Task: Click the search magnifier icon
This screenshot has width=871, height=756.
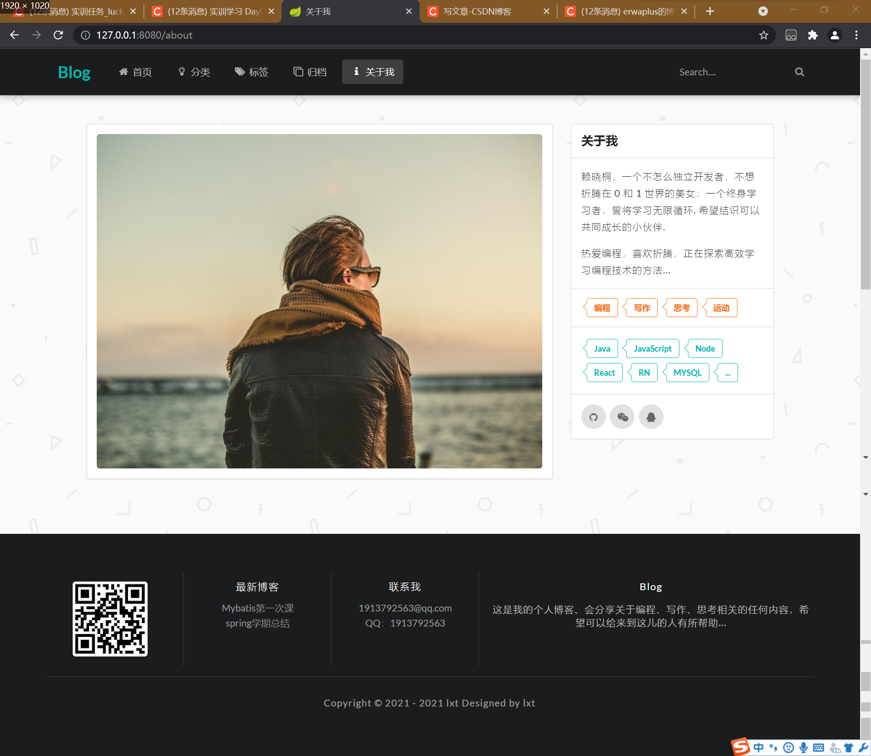Action: 799,71
